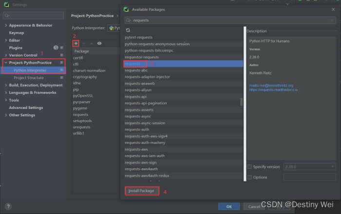Expand the Other Settings node
341x214 pixels.
click(6, 115)
